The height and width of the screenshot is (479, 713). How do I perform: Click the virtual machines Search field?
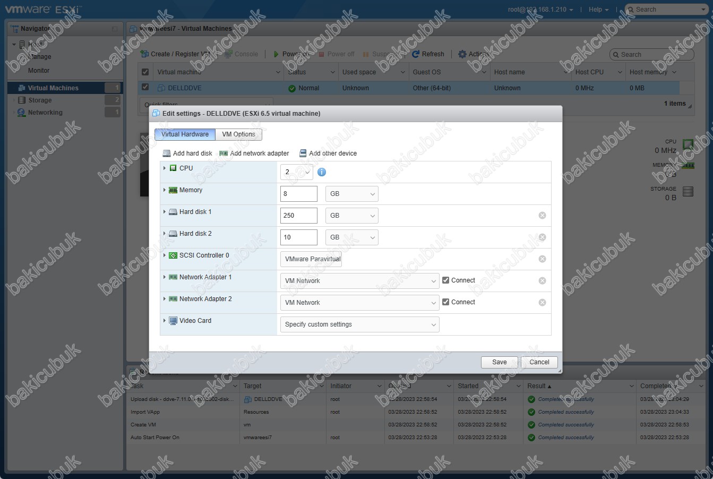pos(652,55)
